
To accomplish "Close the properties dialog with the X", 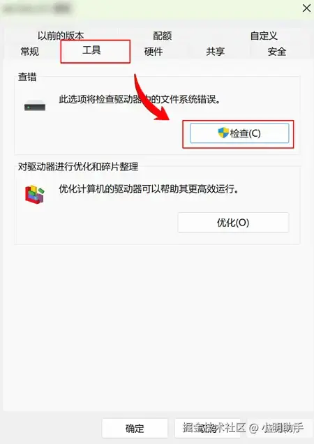I will (306, 8).
